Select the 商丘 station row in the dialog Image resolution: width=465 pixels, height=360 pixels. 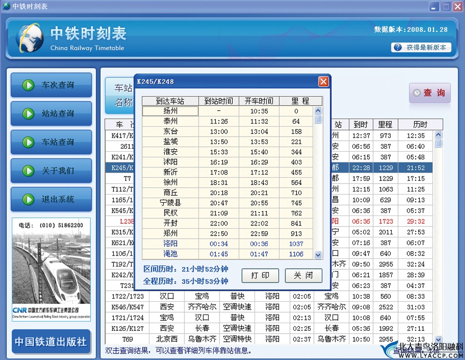click(227, 193)
